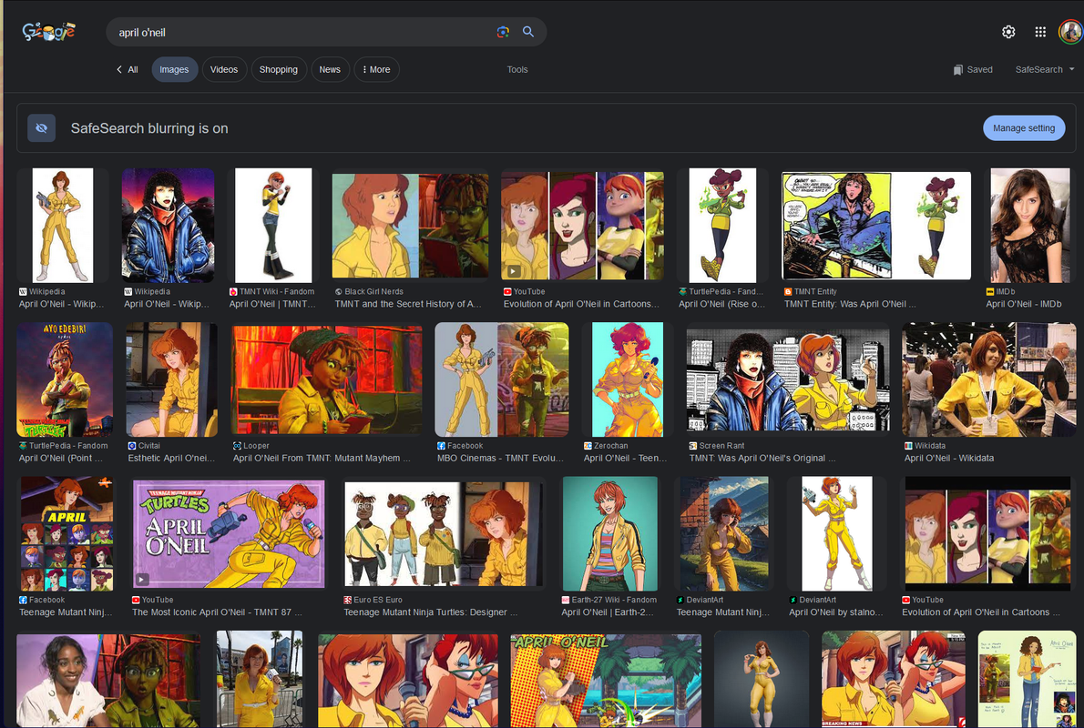Viewport: 1084px width, 728px height.
Task: Open the first Wikipedia yellow jumpsuit thumbnail
Action: click(63, 225)
